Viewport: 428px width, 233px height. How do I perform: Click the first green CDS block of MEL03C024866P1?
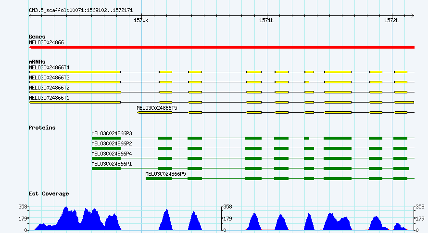coord(106,168)
